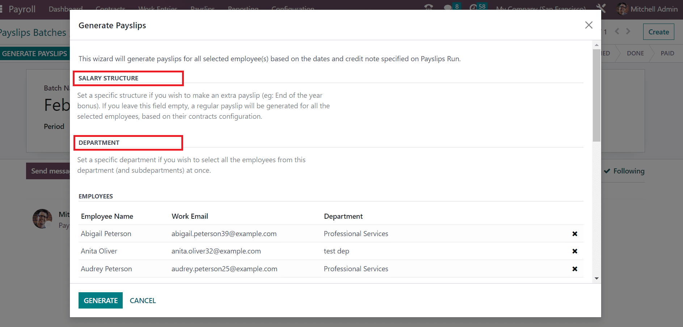Click the debug wrench tools icon
The height and width of the screenshot is (327, 683).
point(601,8)
